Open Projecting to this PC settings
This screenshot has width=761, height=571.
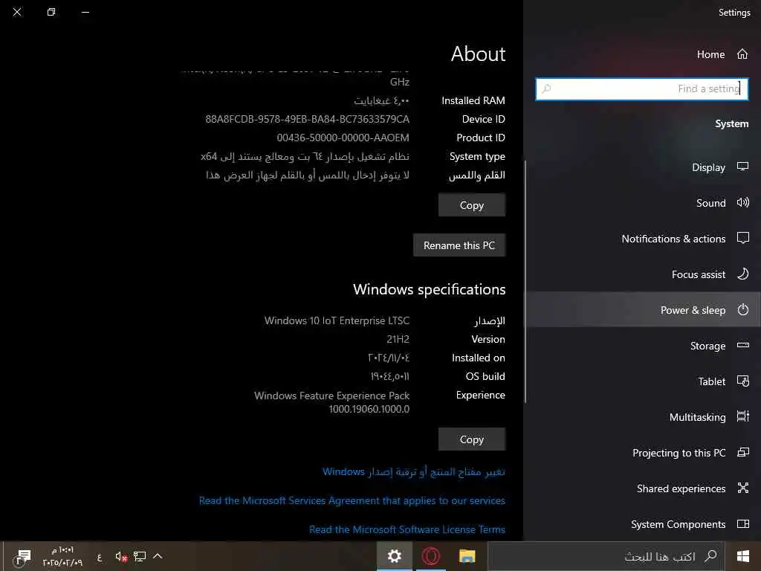click(643, 453)
